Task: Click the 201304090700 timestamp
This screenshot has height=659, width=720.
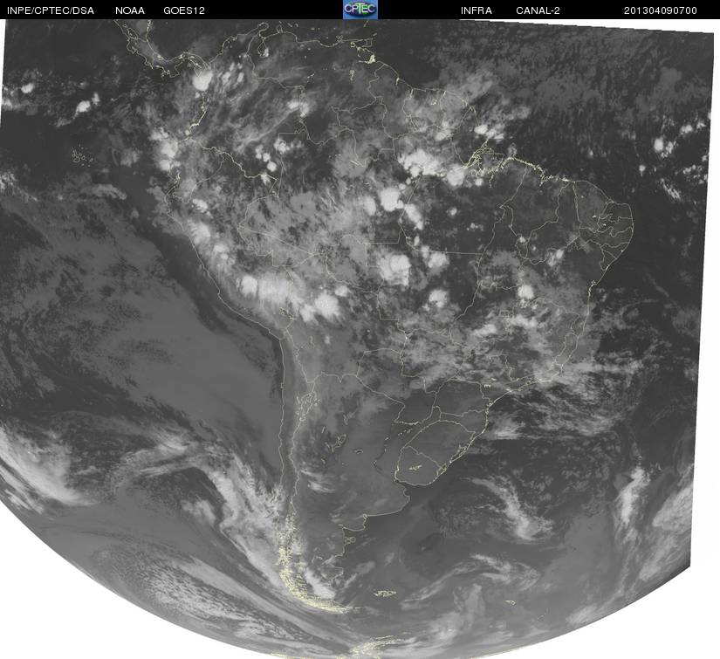Action: [x=661, y=10]
